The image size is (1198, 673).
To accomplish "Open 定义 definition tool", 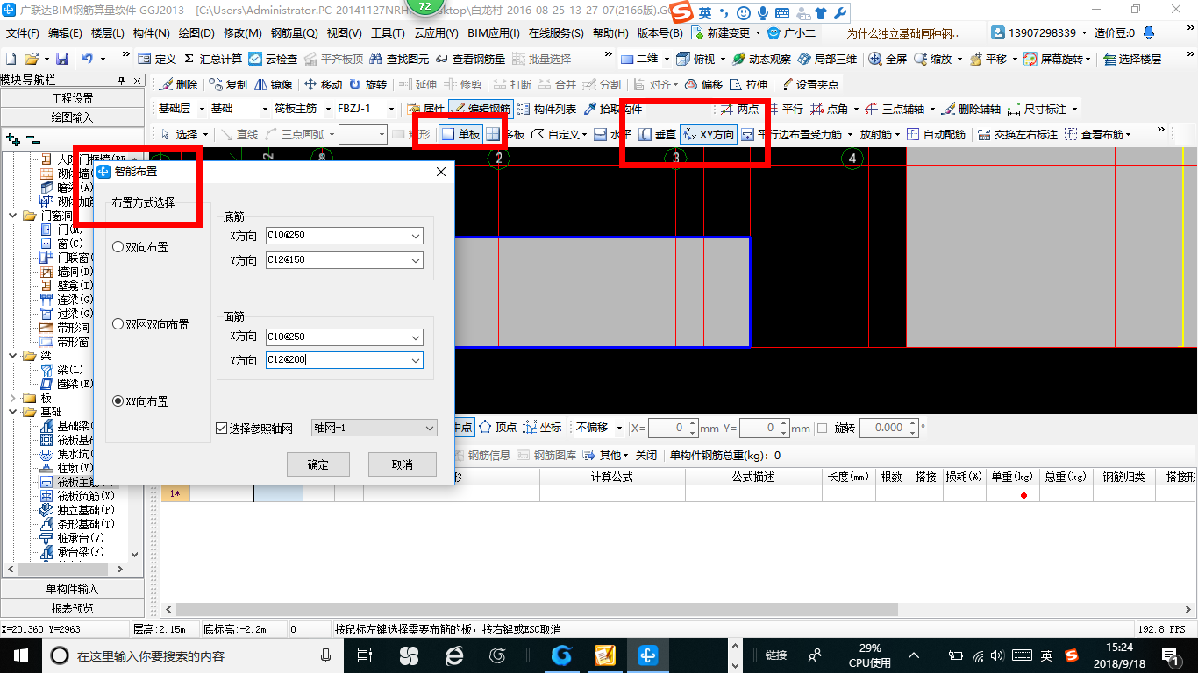I will tap(157, 59).
